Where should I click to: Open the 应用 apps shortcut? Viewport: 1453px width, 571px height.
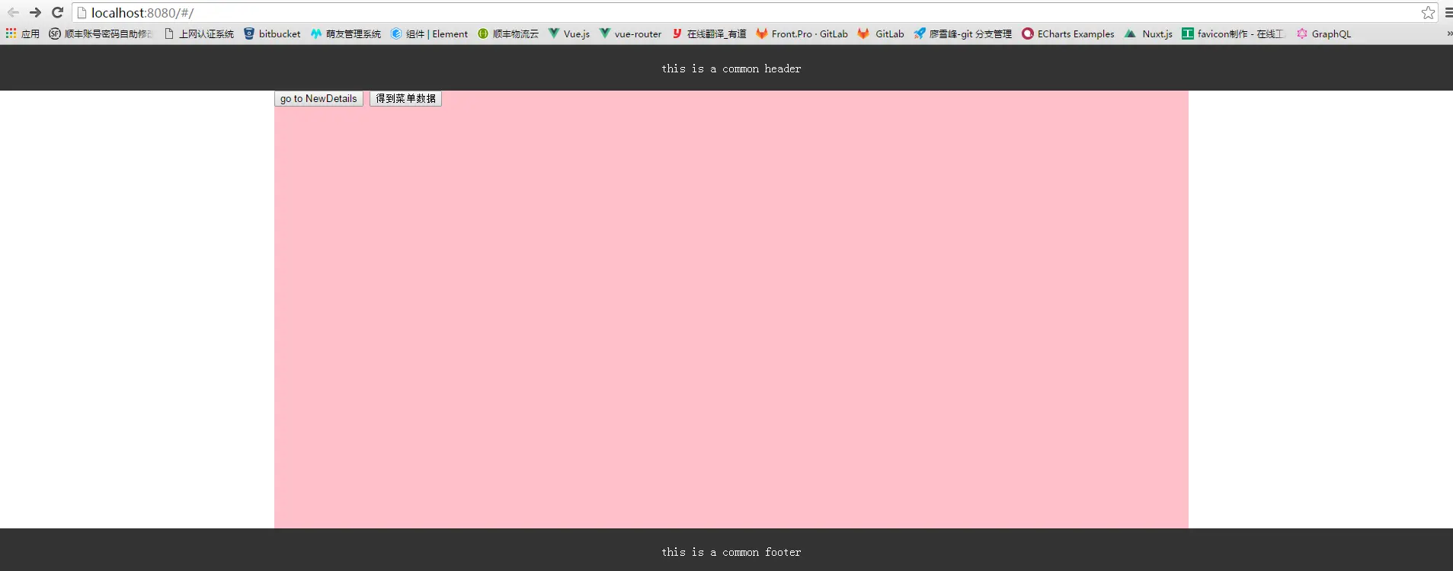(x=23, y=33)
